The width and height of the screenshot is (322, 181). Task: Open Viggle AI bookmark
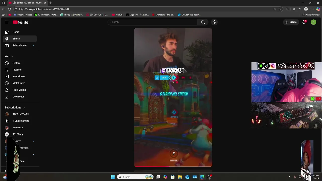coord(138,15)
